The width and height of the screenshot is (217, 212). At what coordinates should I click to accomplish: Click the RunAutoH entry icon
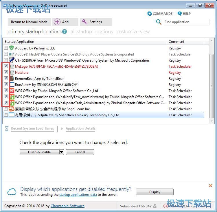click(12, 84)
